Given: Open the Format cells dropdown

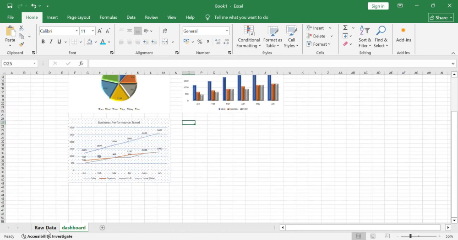Looking at the screenshot, I should pos(318,44).
